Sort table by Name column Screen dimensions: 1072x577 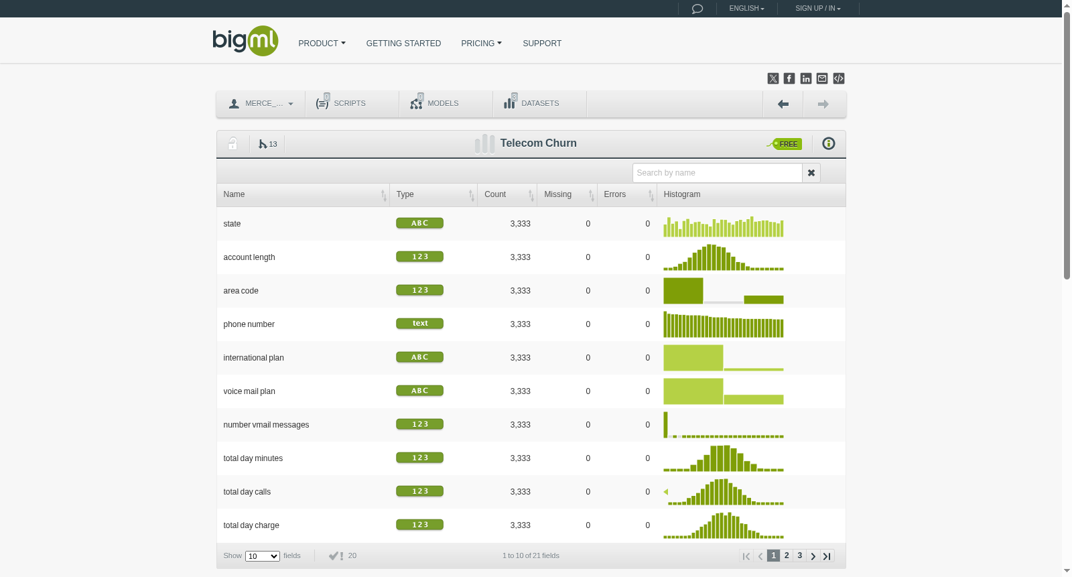point(303,194)
